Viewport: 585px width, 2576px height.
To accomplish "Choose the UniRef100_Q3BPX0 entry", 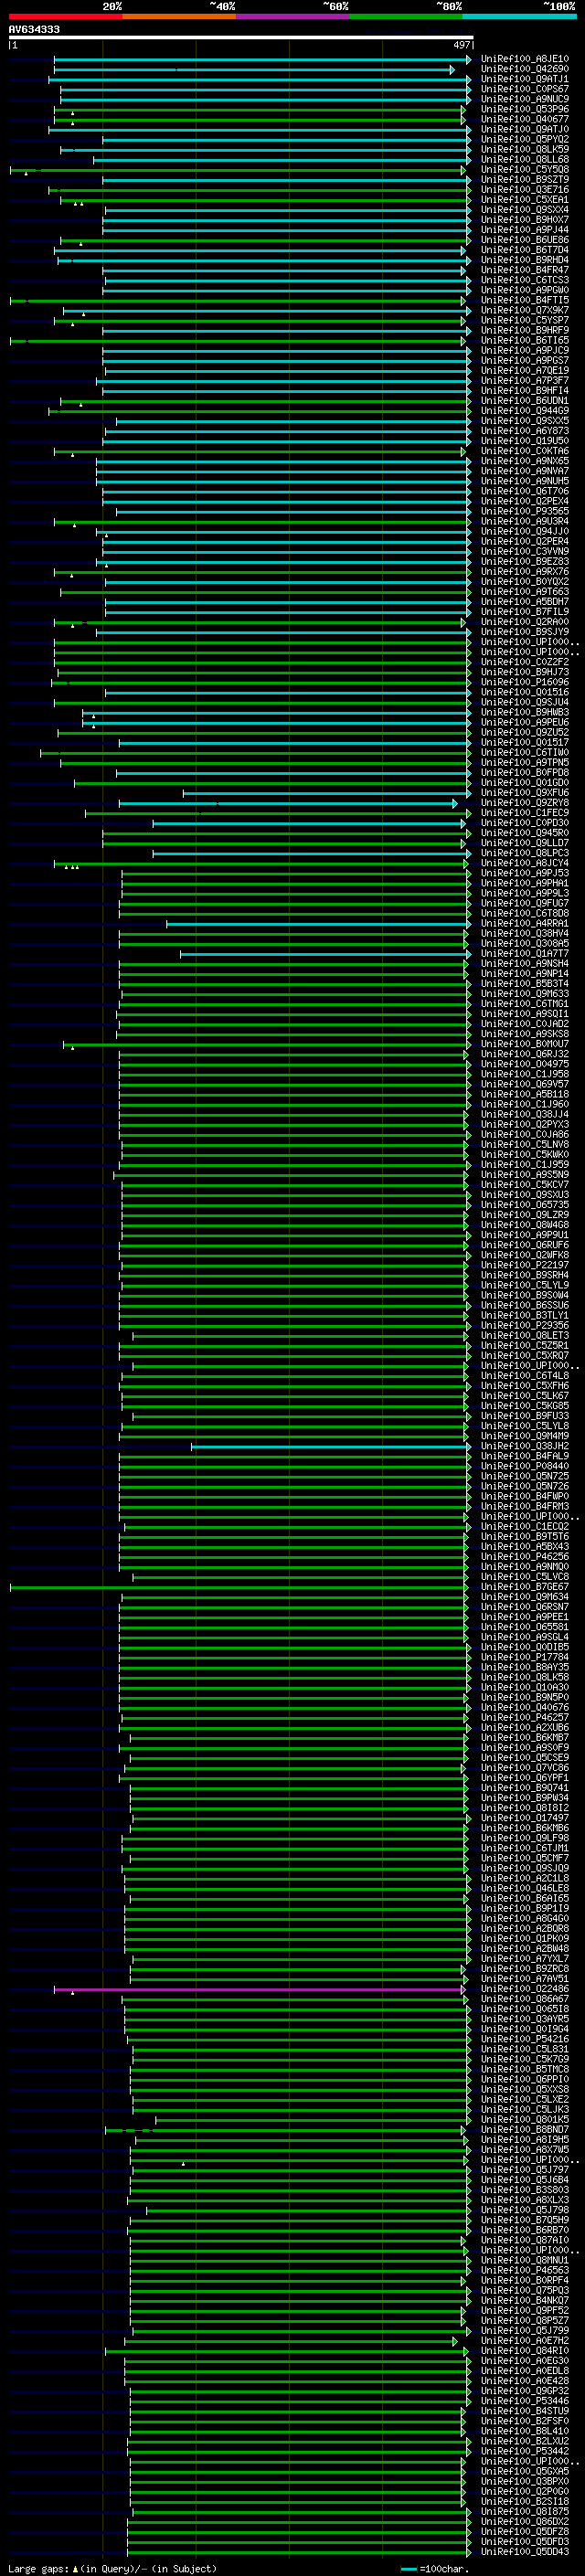I will [525, 2481].
